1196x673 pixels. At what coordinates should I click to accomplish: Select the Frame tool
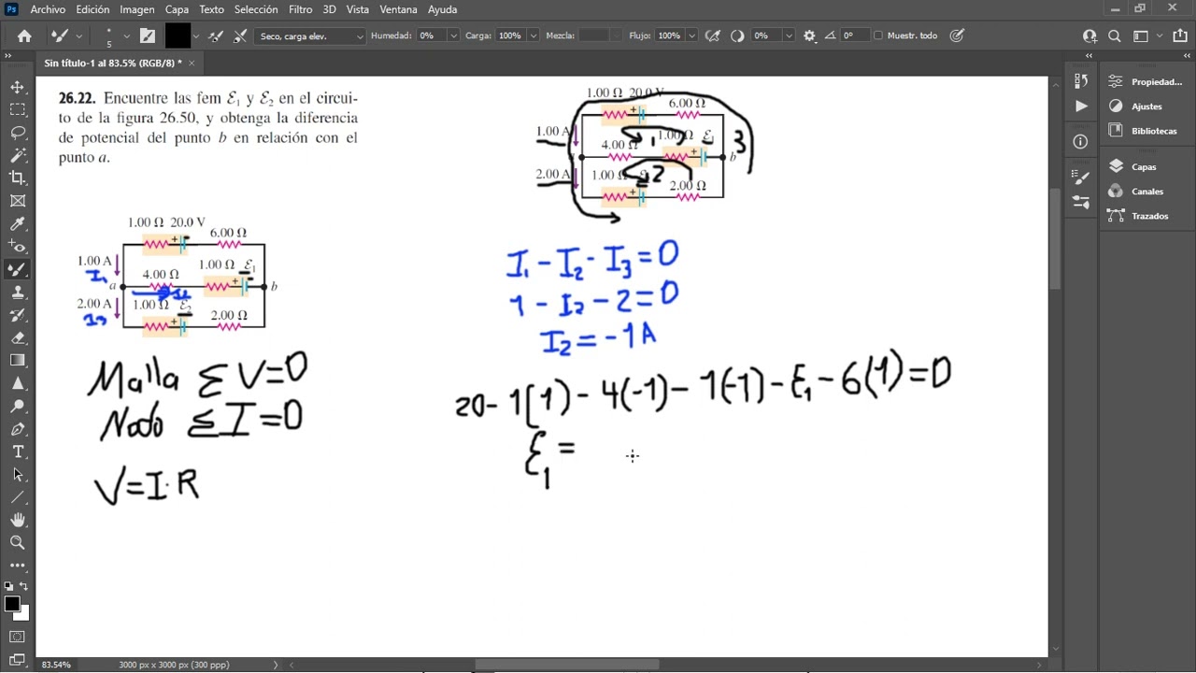point(17,201)
